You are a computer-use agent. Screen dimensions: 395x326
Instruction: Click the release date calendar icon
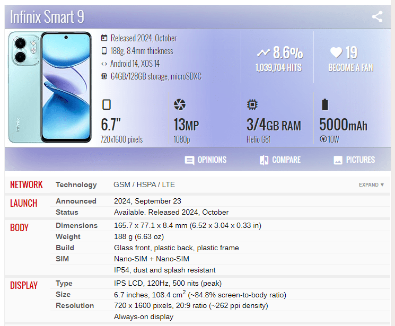104,38
